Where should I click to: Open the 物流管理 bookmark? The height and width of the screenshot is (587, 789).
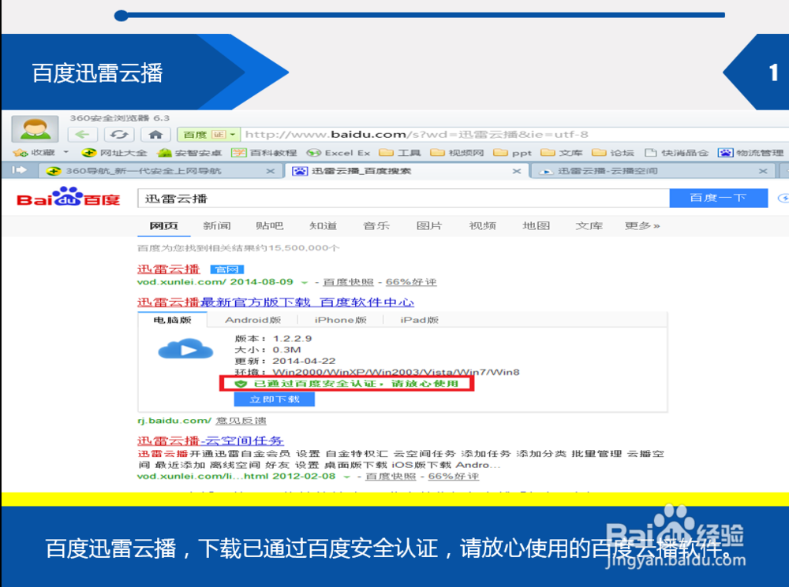[751, 152]
